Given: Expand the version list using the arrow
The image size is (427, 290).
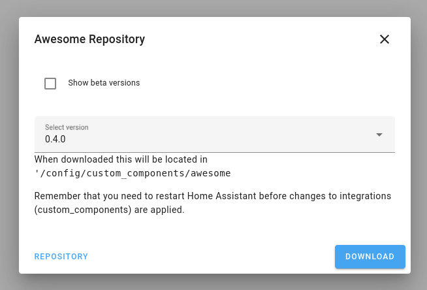Looking at the screenshot, I should 379,135.
